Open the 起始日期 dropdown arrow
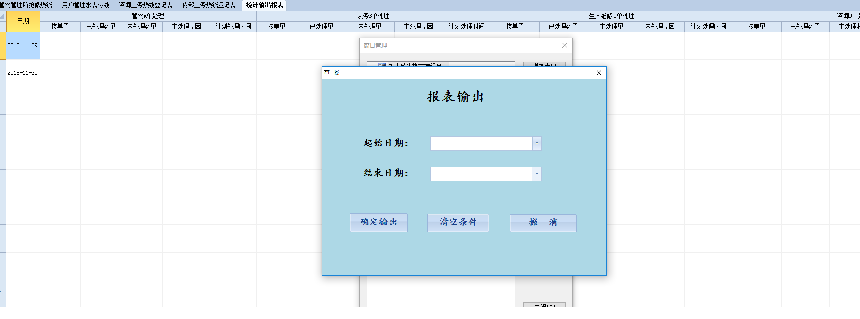The width and height of the screenshot is (860, 319). 537,143
